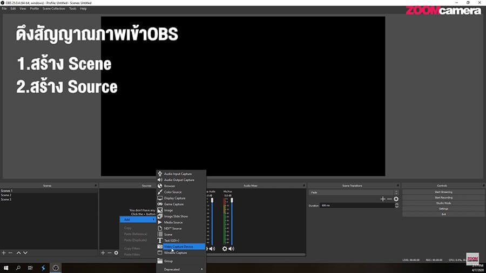Select 'Scene 2' in the Scenes list
This screenshot has width=486, height=273.
49,195
